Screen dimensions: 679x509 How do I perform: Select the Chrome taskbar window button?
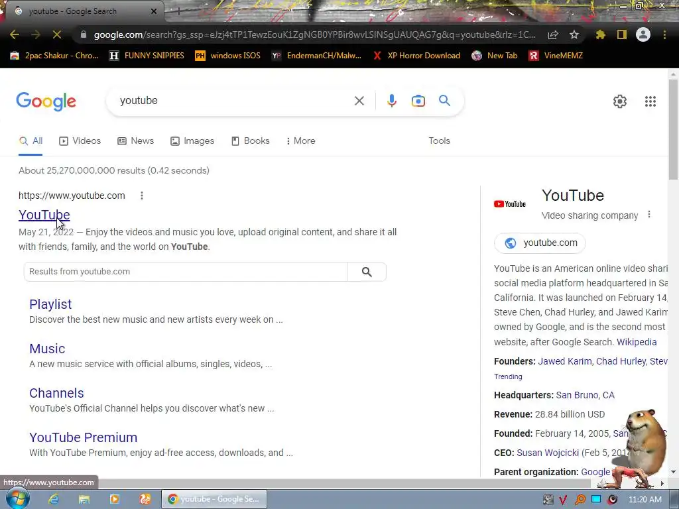[x=214, y=499]
